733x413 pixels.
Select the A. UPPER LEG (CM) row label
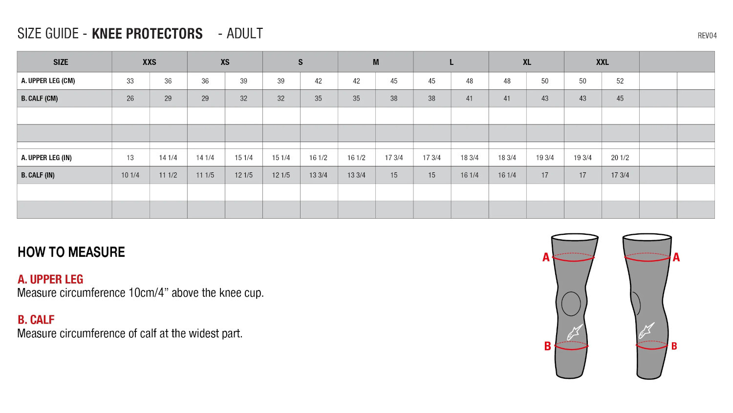[x=48, y=81]
